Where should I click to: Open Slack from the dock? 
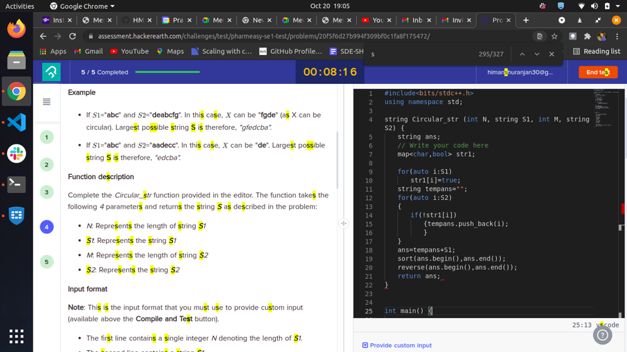pyautogui.click(x=16, y=153)
